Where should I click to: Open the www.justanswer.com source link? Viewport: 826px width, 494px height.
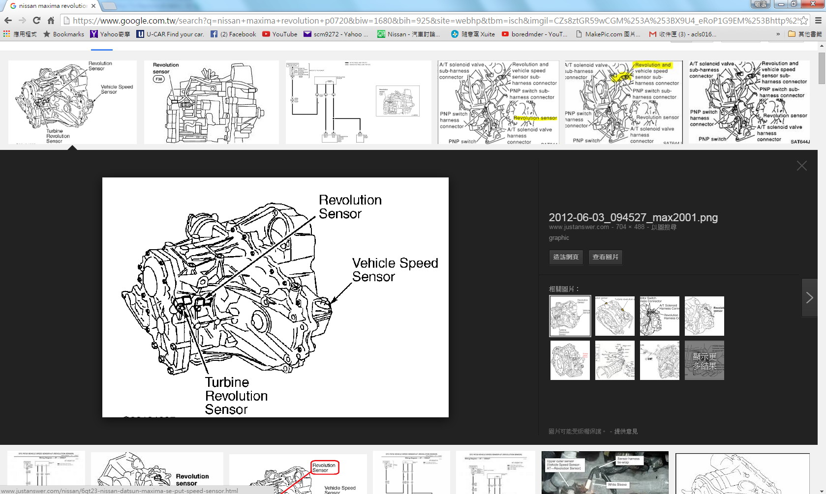pyautogui.click(x=579, y=227)
